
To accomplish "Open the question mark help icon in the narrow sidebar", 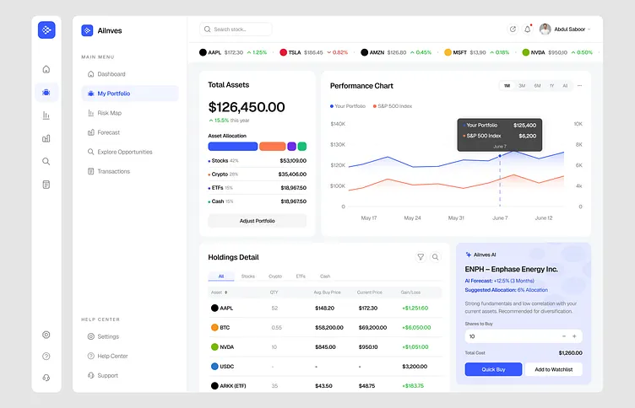I will [x=46, y=356].
